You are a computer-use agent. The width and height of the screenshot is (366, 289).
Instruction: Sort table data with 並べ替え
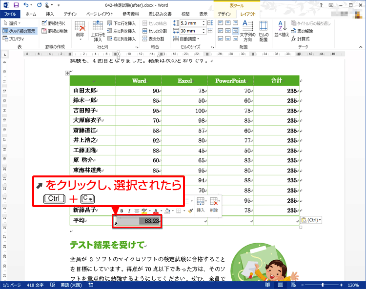[x=282, y=29]
